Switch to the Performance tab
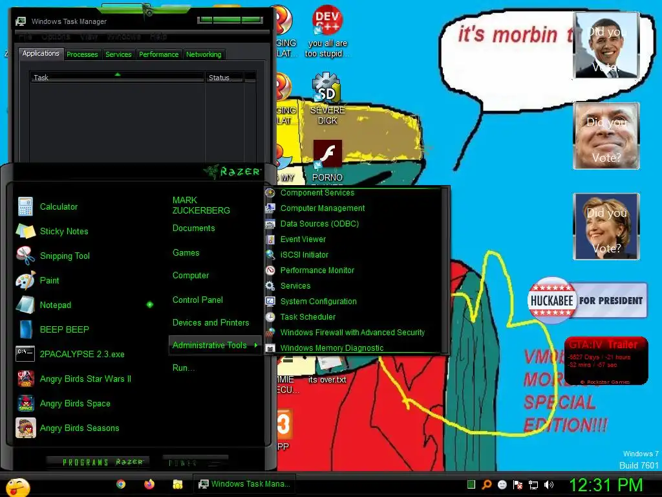 click(x=159, y=54)
